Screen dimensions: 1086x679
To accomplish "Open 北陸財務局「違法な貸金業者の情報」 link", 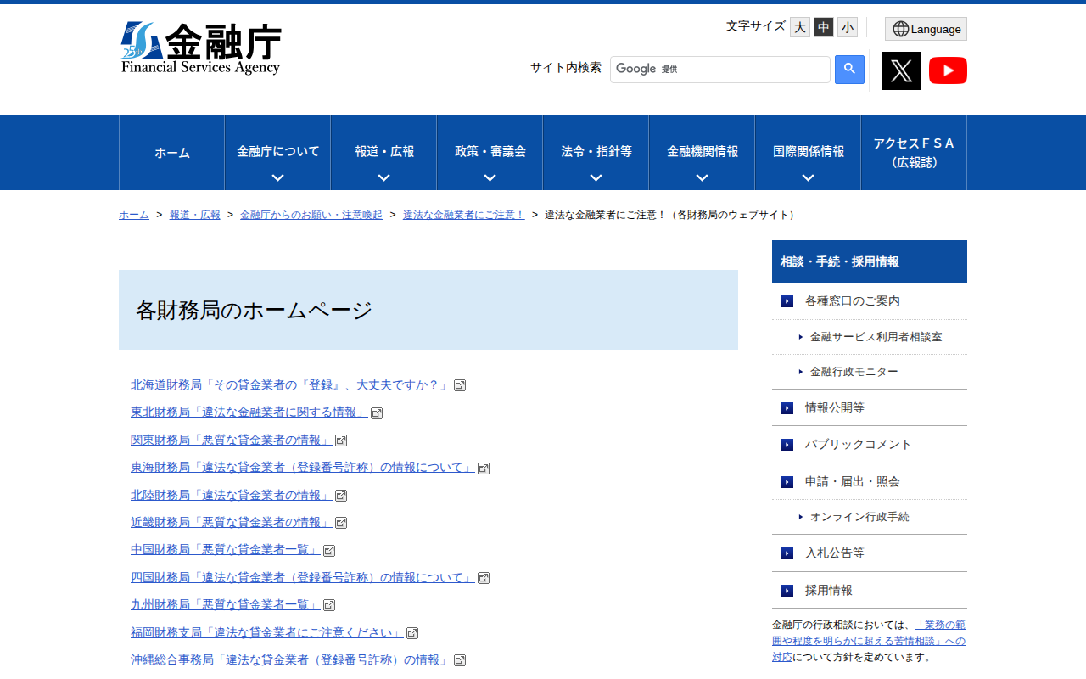I will pyautogui.click(x=232, y=495).
